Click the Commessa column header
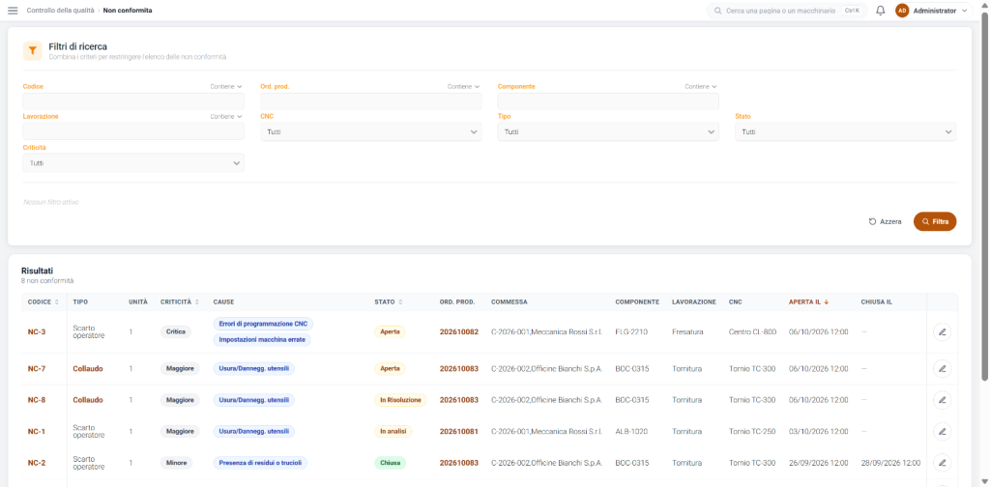 click(509, 302)
